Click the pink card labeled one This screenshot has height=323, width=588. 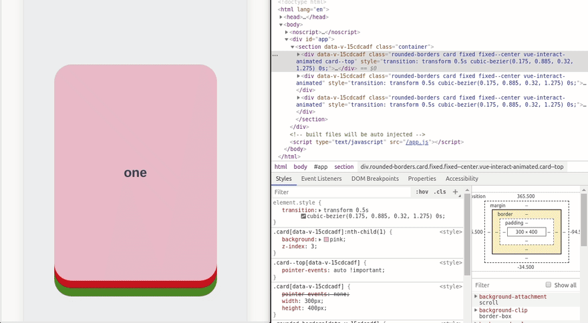[136, 172]
